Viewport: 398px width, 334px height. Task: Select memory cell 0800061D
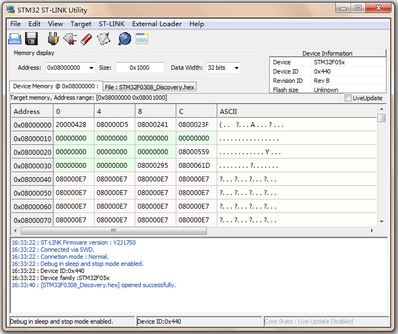coord(197,166)
